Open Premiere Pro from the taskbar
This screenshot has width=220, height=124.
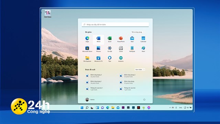(123, 107)
